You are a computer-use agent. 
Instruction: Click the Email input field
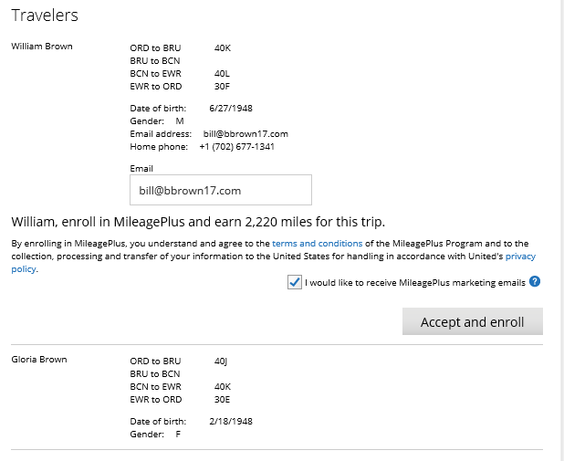pos(221,190)
